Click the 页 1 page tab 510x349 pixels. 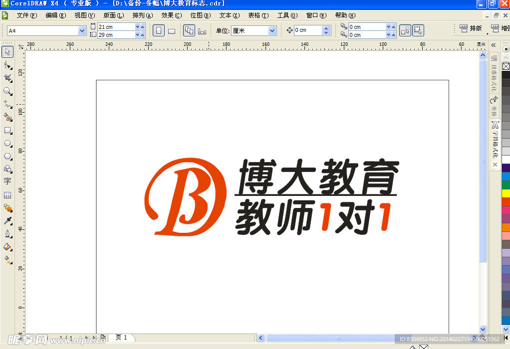pos(121,338)
